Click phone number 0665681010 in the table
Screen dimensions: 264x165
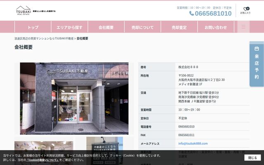186,127
